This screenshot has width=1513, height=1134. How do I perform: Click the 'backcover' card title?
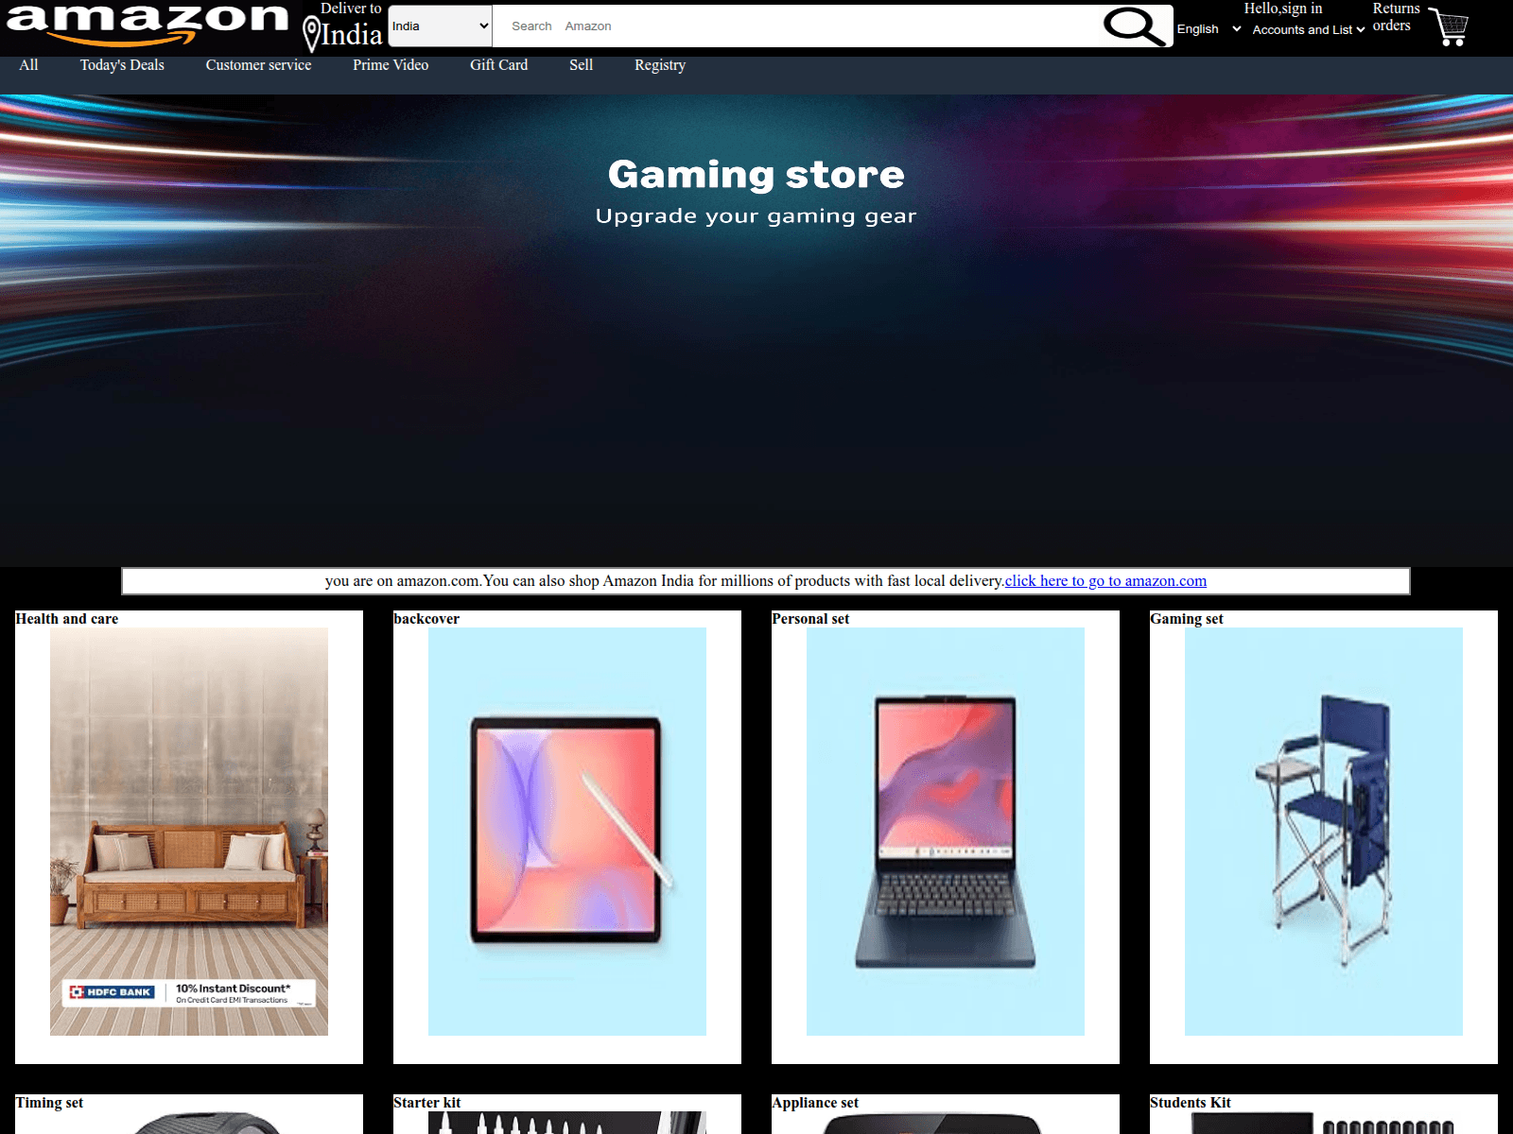click(426, 619)
